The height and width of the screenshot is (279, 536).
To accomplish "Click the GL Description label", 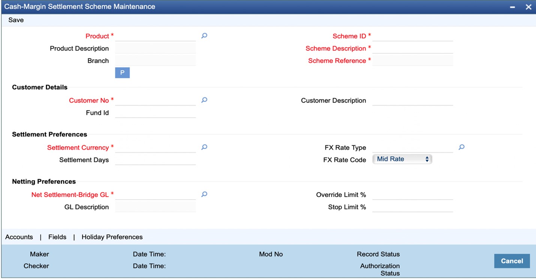I will [87, 207].
